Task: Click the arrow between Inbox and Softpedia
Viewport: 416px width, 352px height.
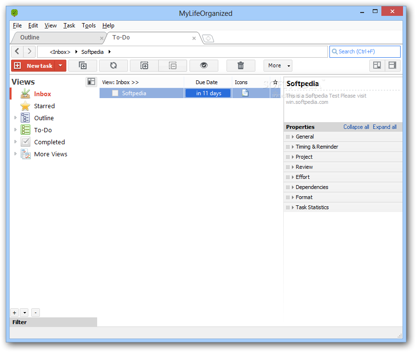Action: point(76,52)
